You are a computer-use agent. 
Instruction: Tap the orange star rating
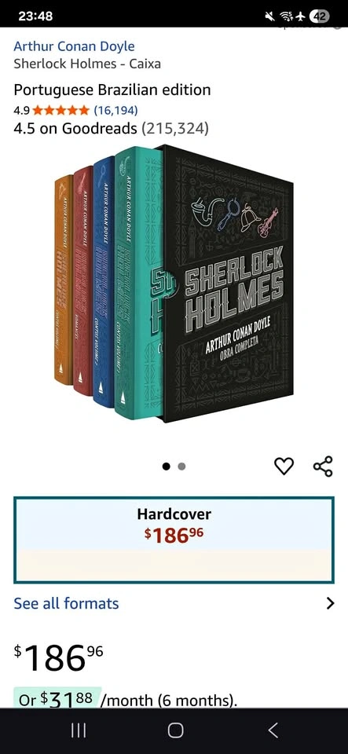click(x=60, y=111)
